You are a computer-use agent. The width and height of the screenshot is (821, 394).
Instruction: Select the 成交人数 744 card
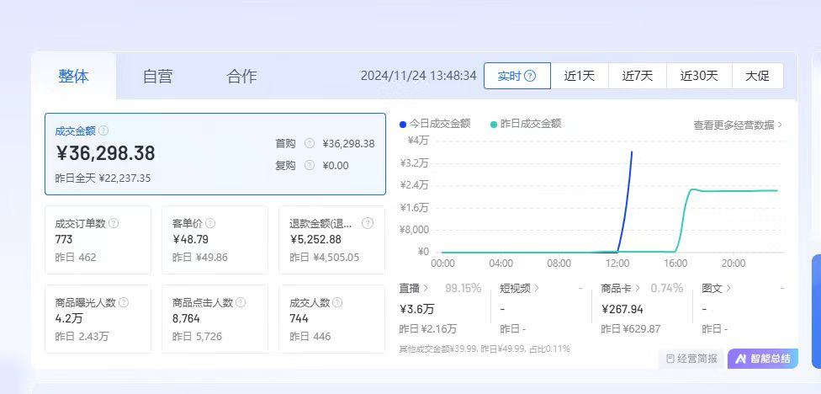pyautogui.click(x=332, y=319)
